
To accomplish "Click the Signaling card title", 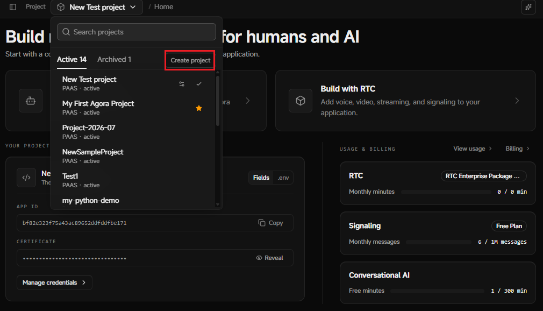I will click(365, 225).
